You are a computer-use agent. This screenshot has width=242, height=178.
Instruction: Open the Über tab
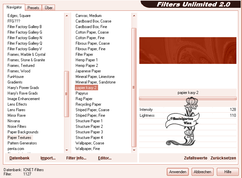48,8
